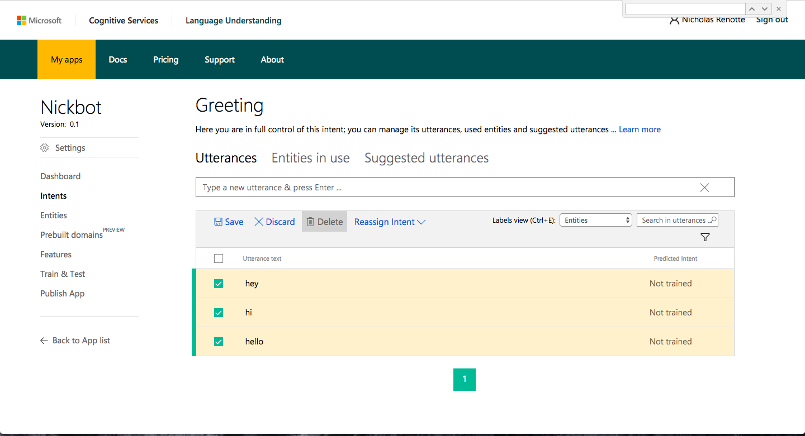Open Settings gear icon in sidebar
The image size is (805, 436).
45,148
